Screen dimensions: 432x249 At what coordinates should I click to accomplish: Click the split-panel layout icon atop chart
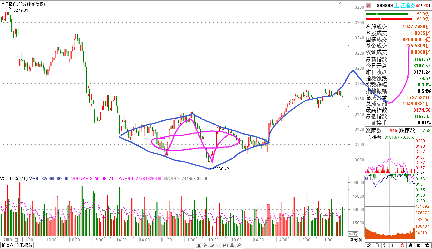point(345,4)
